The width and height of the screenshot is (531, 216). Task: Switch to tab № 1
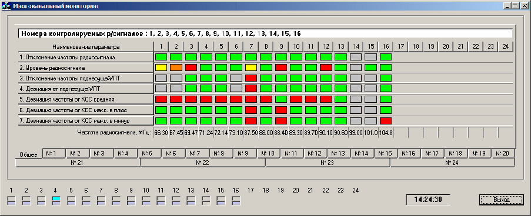(54, 153)
